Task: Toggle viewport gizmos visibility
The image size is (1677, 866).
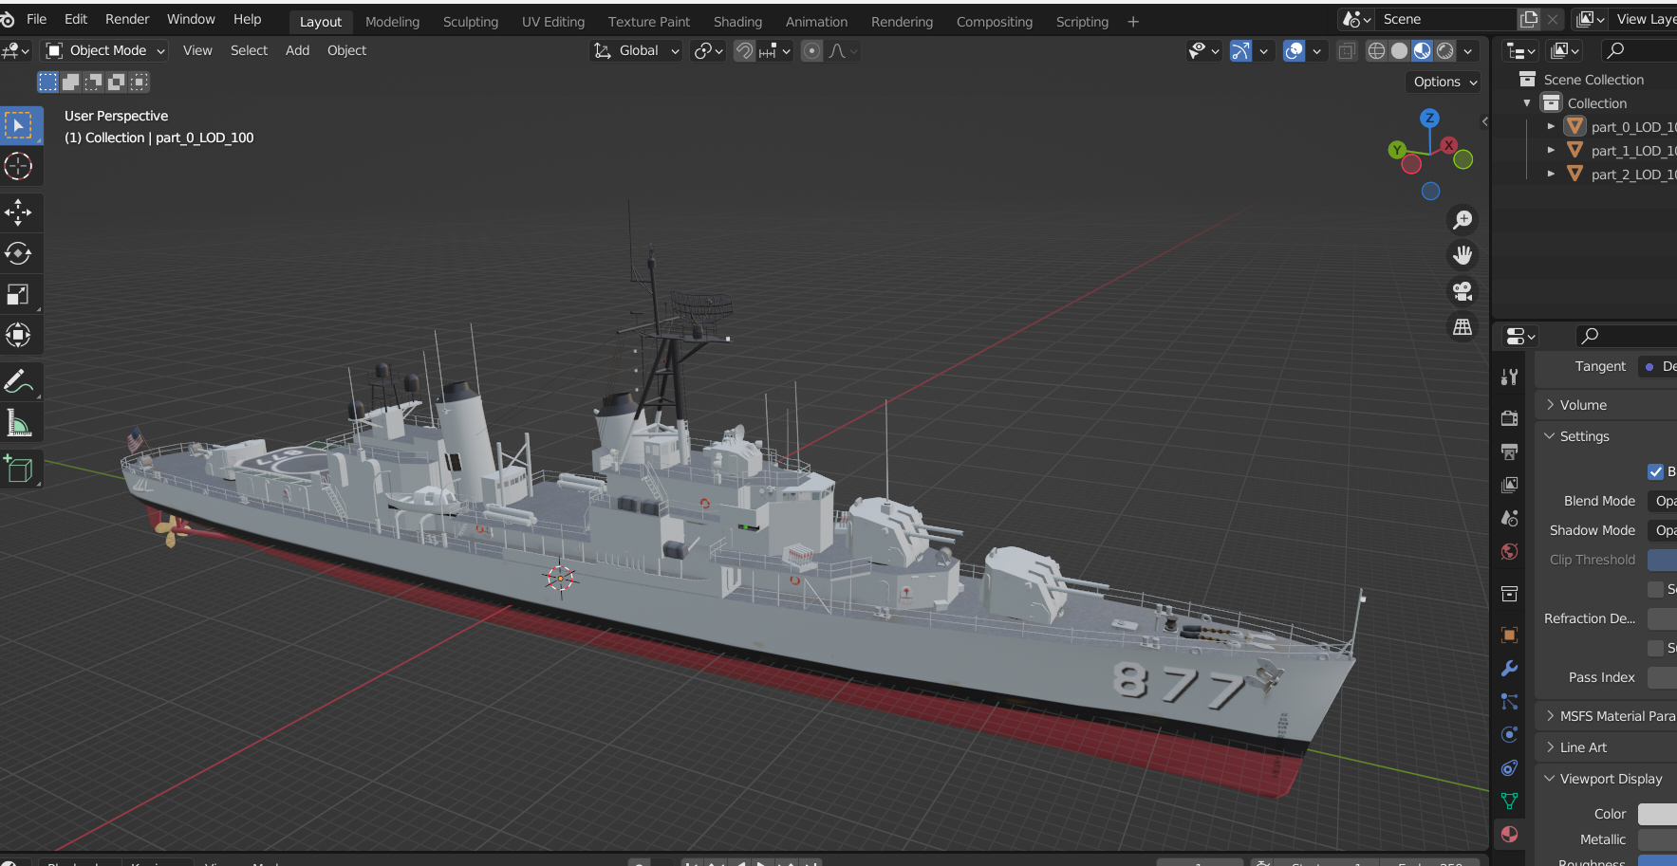Action: 1240,51
